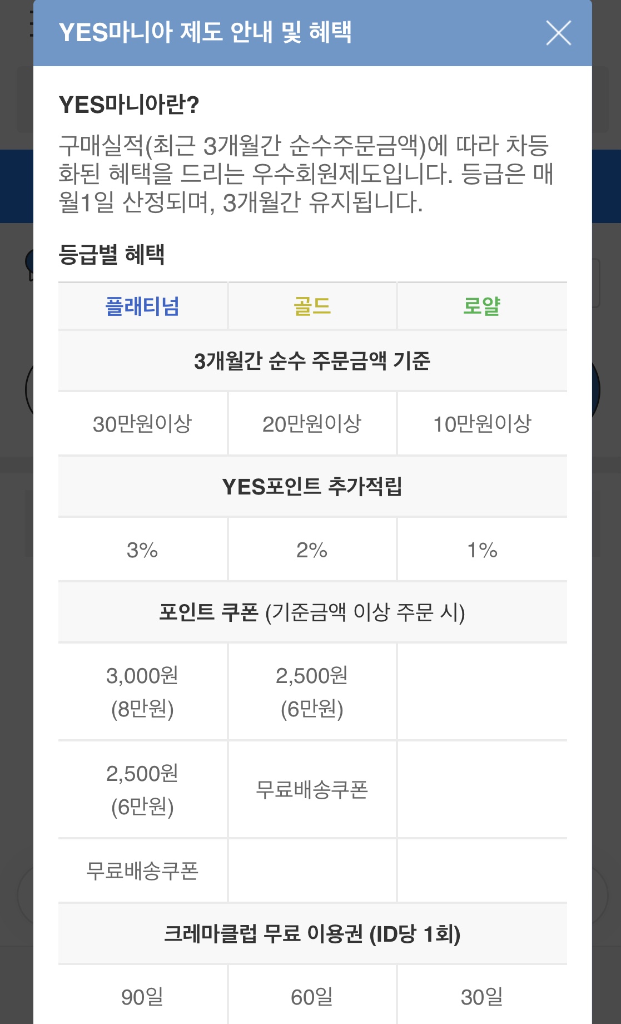
Task: Click the 등급별 혜택 heading
Action: [x=112, y=255]
